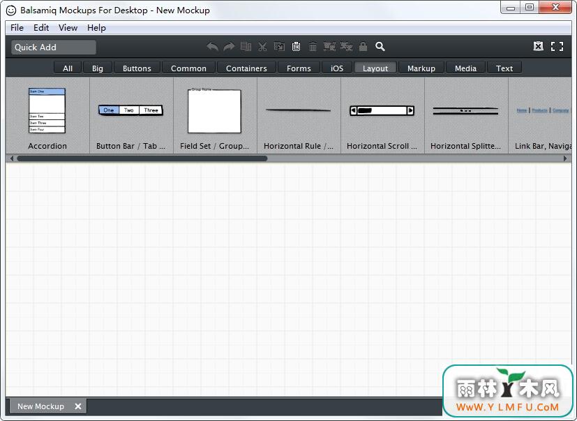Screen dimensions: 577x421
Task: Switch to the Containers category
Action: coord(246,68)
